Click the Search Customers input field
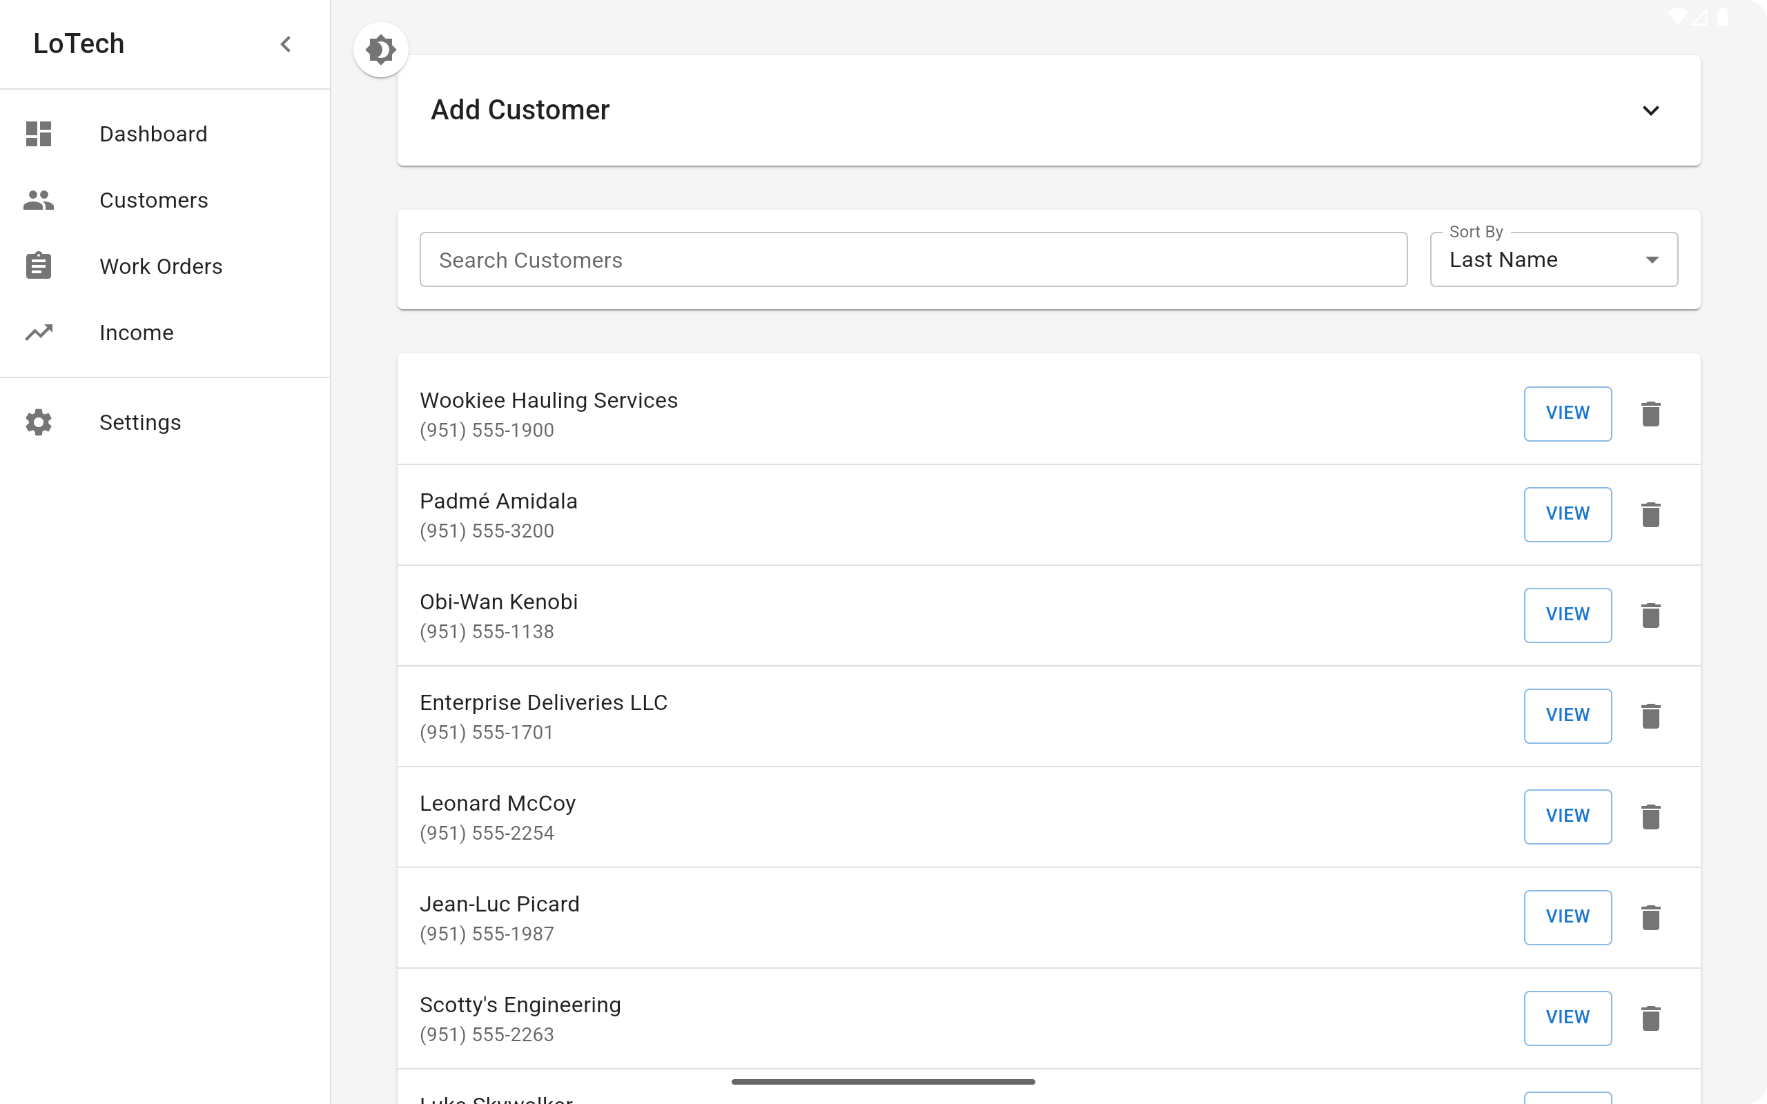Image resolution: width=1767 pixels, height=1104 pixels. tap(912, 260)
